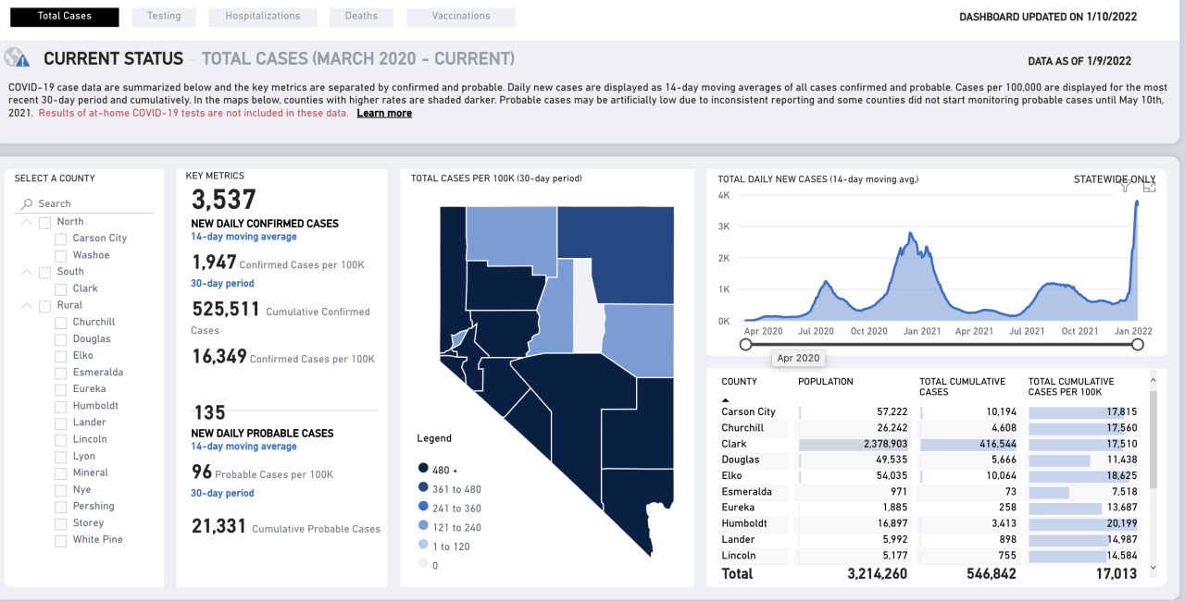Click the sort arrow under COUNTY column header
The width and height of the screenshot is (1185, 601).
(x=726, y=399)
